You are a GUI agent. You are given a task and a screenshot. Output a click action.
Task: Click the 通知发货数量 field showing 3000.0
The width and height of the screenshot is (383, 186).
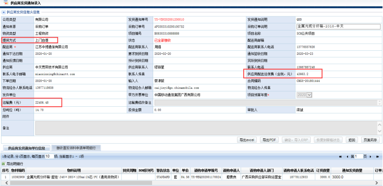(x=352, y=177)
